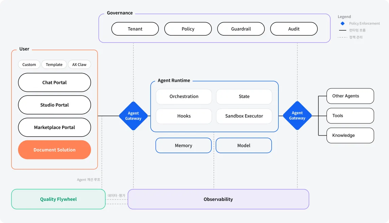Click the dashed line legend label '정책 관리'

356,37
